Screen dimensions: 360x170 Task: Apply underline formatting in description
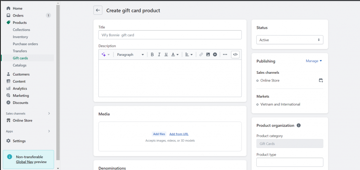166,54
